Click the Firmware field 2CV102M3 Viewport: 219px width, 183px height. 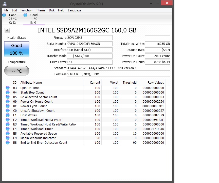(x=90, y=38)
